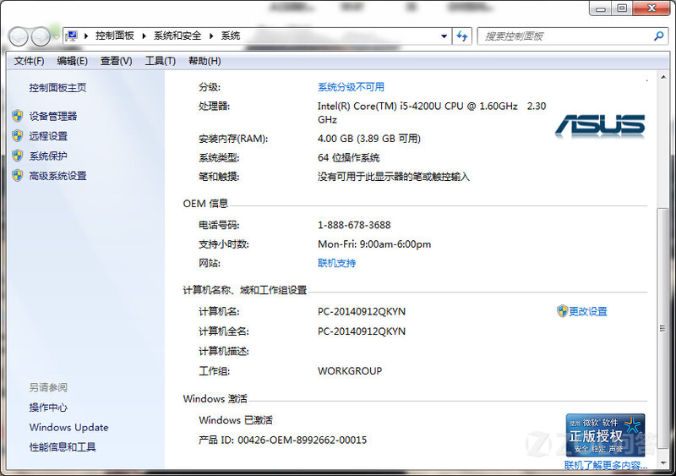Click product ID 00426-OEM-8992662-00015
The height and width of the screenshot is (476, 676).
[x=303, y=440]
